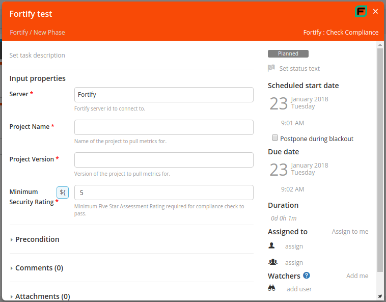
Task: Click the dialog vertical scrollbar
Action: (380, 160)
